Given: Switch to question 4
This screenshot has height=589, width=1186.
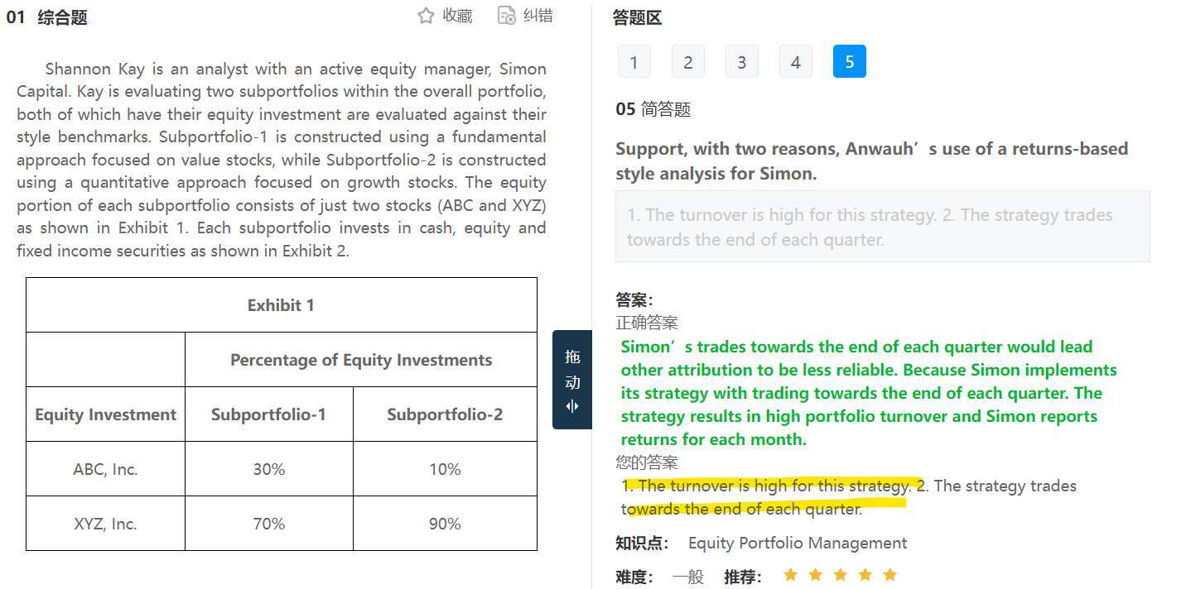Looking at the screenshot, I should (x=796, y=62).
